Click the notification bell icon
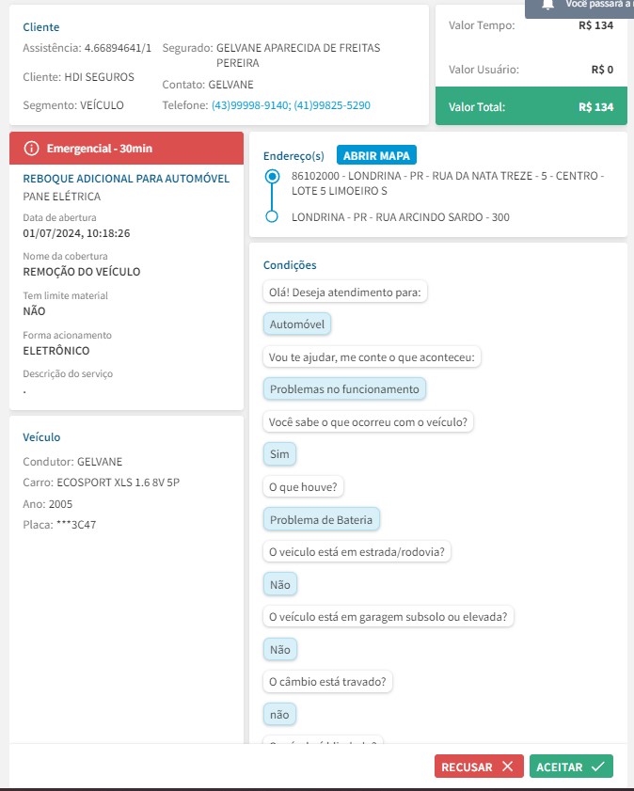 pos(547,5)
